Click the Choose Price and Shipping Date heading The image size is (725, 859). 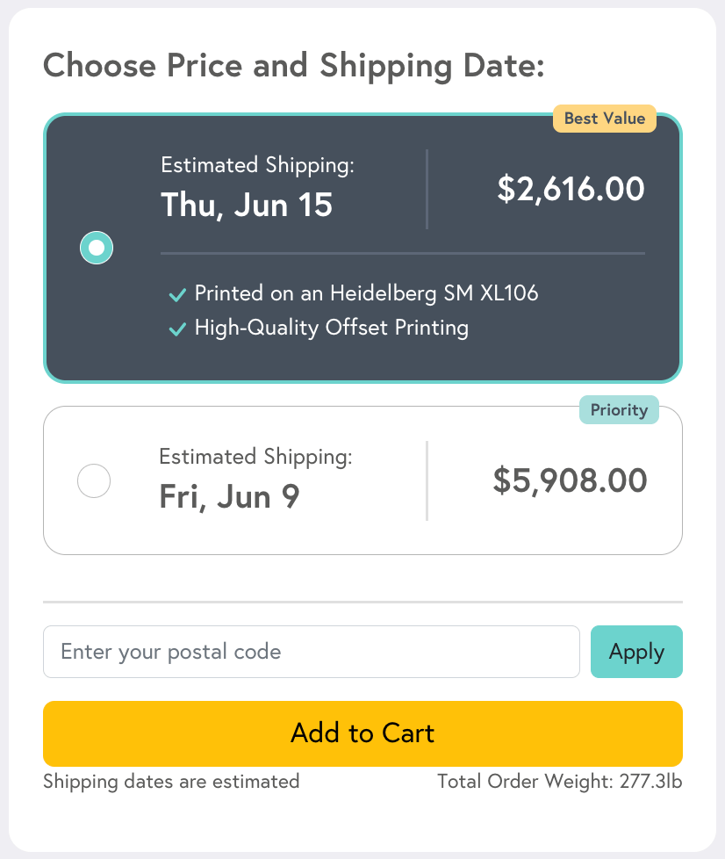pos(294,66)
